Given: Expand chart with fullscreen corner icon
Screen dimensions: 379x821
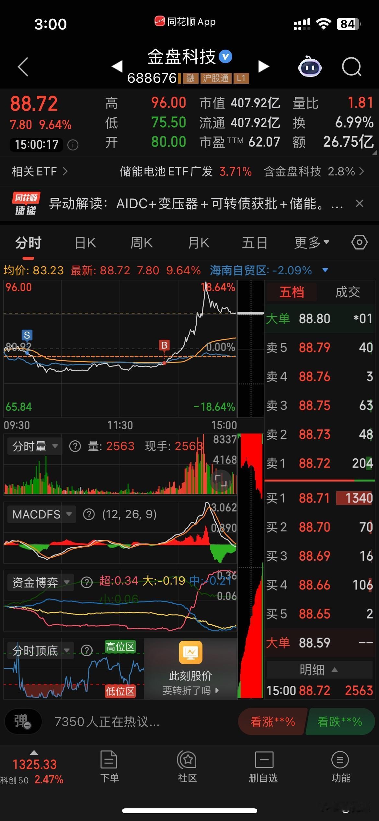Looking at the screenshot, I should pos(221,481).
